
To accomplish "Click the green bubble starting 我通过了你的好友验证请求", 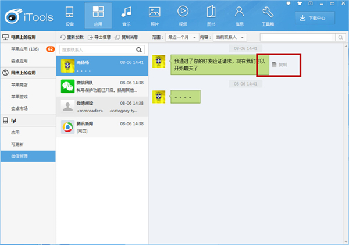I will click(219, 65).
